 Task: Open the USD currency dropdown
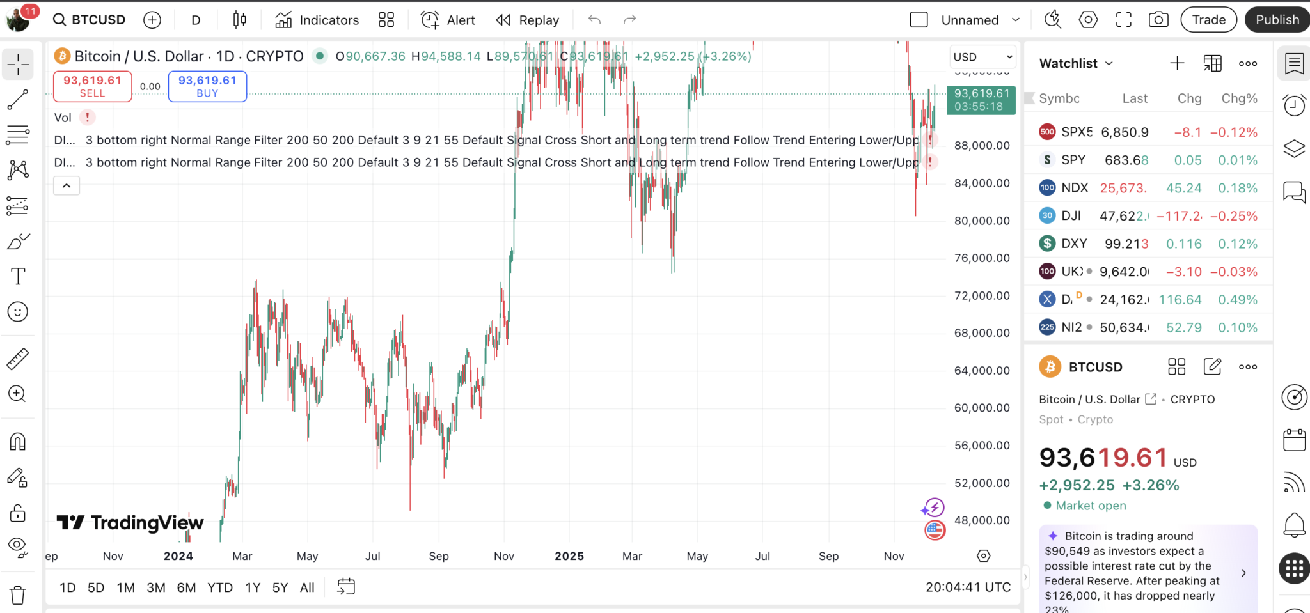coord(982,57)
